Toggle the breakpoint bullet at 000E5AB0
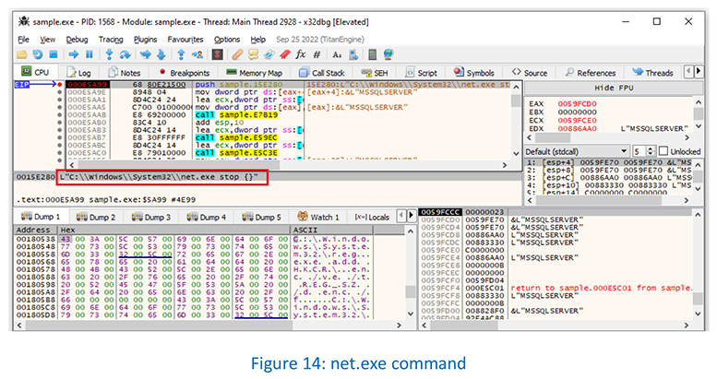Screen dimensions: 717x379 (x=59, y=123)
